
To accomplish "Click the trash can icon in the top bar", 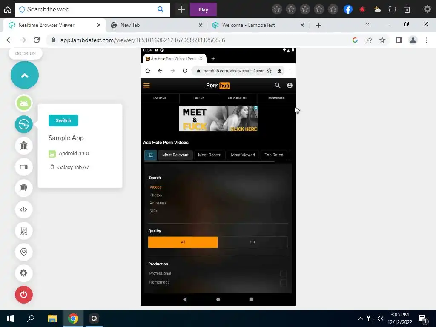I will [407, 9].
